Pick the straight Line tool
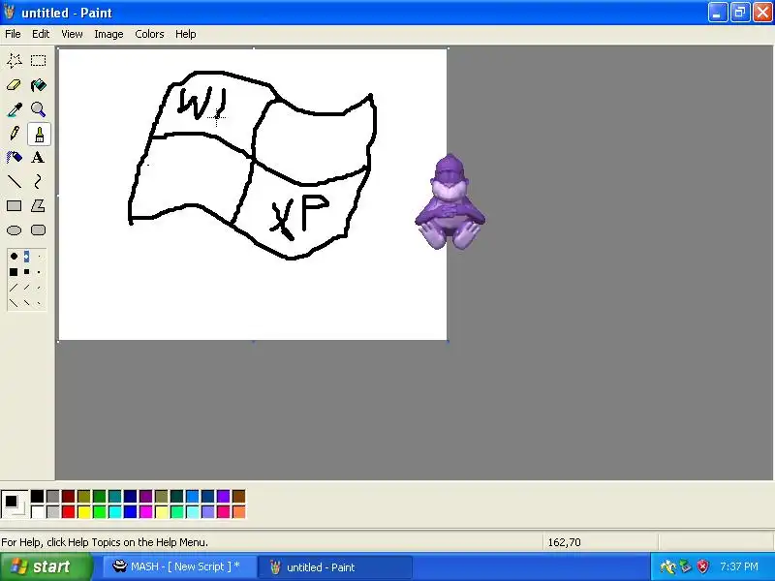This screenshot has height=581, width=775. 14,182
